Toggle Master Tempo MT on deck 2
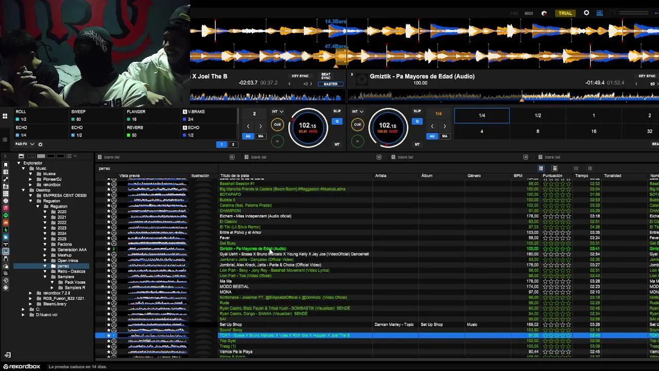The width and height of the screenshot is (659, 371). [x=417, y=144]
